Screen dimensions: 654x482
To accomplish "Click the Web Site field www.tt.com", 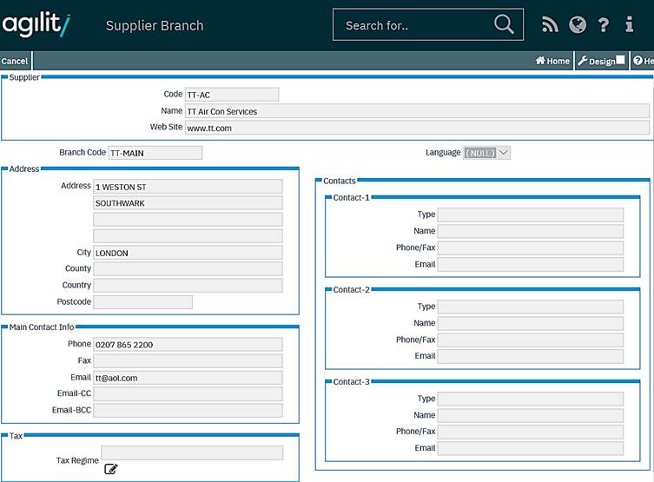I will click(416, 128).
